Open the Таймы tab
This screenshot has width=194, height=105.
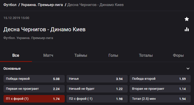tap(81, 55)
